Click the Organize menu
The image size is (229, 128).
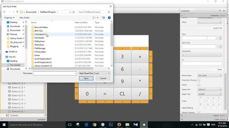point(9,17)
